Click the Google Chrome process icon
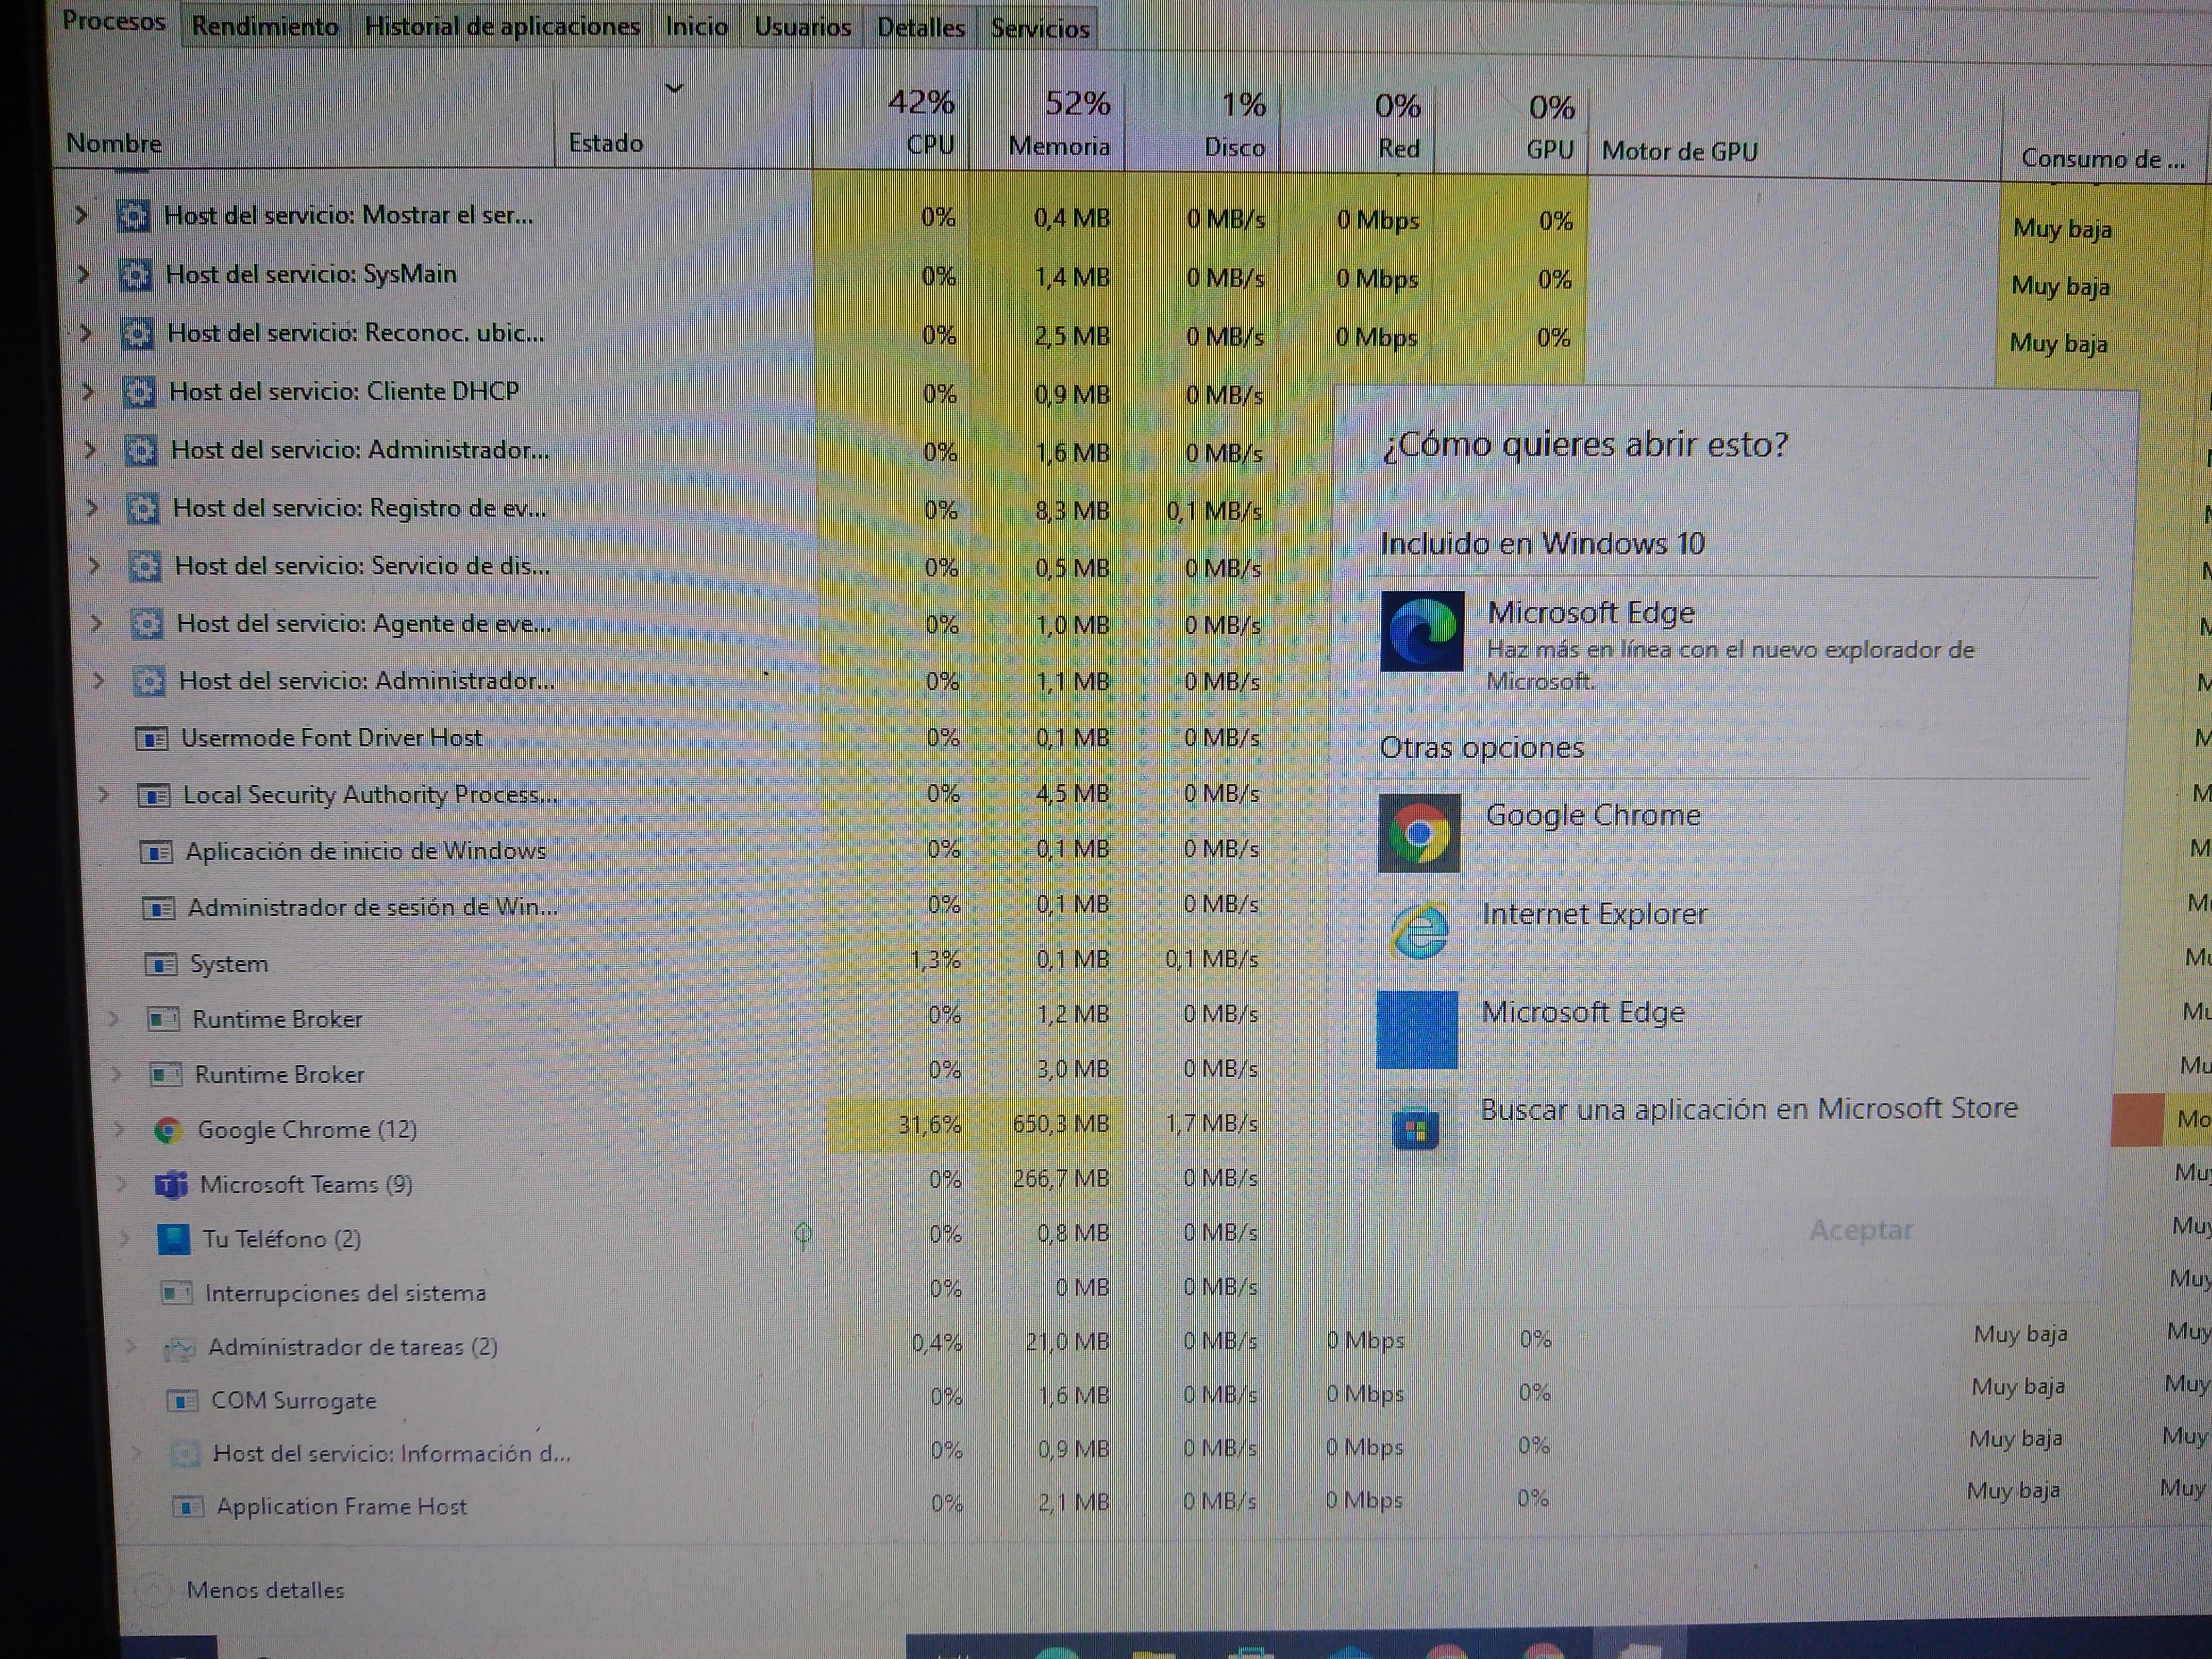 (x=168, y=1130)
